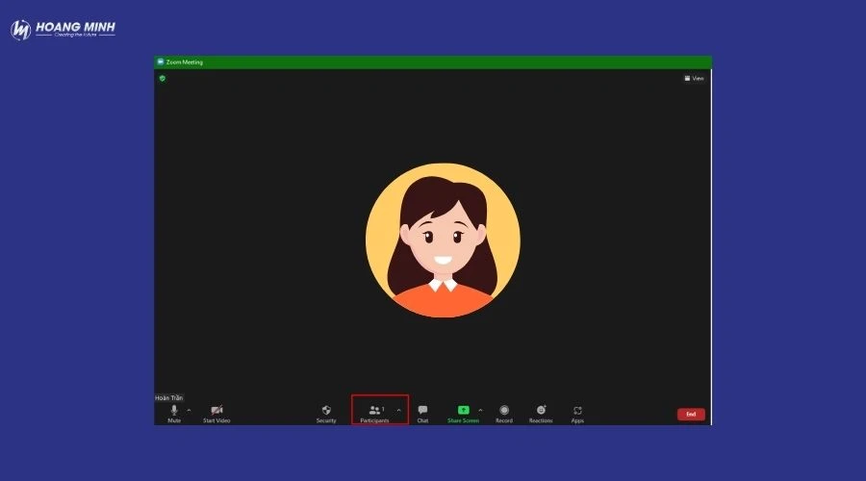Viewport: 866px width, 481px height.
Task: Click the green encryption shield icon
Action: 163,79
